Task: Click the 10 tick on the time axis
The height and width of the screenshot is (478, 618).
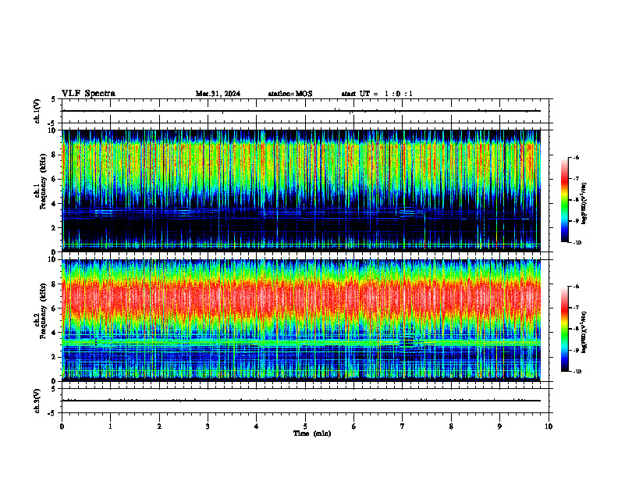Action: click(x=549, y=426)
